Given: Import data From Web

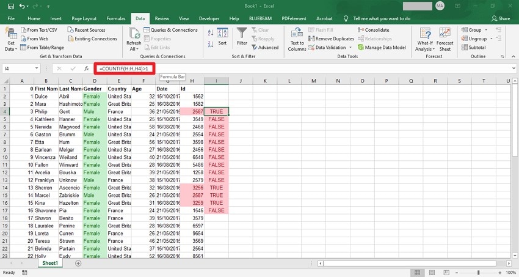Looking at the screenshot, I should (34, 39).
